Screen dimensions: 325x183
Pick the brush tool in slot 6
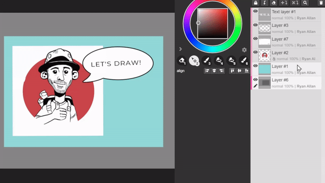244,61
